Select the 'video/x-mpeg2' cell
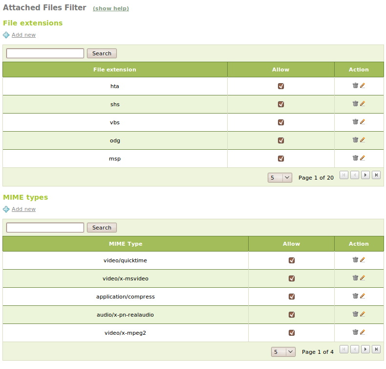 click(x=125, y=333)
